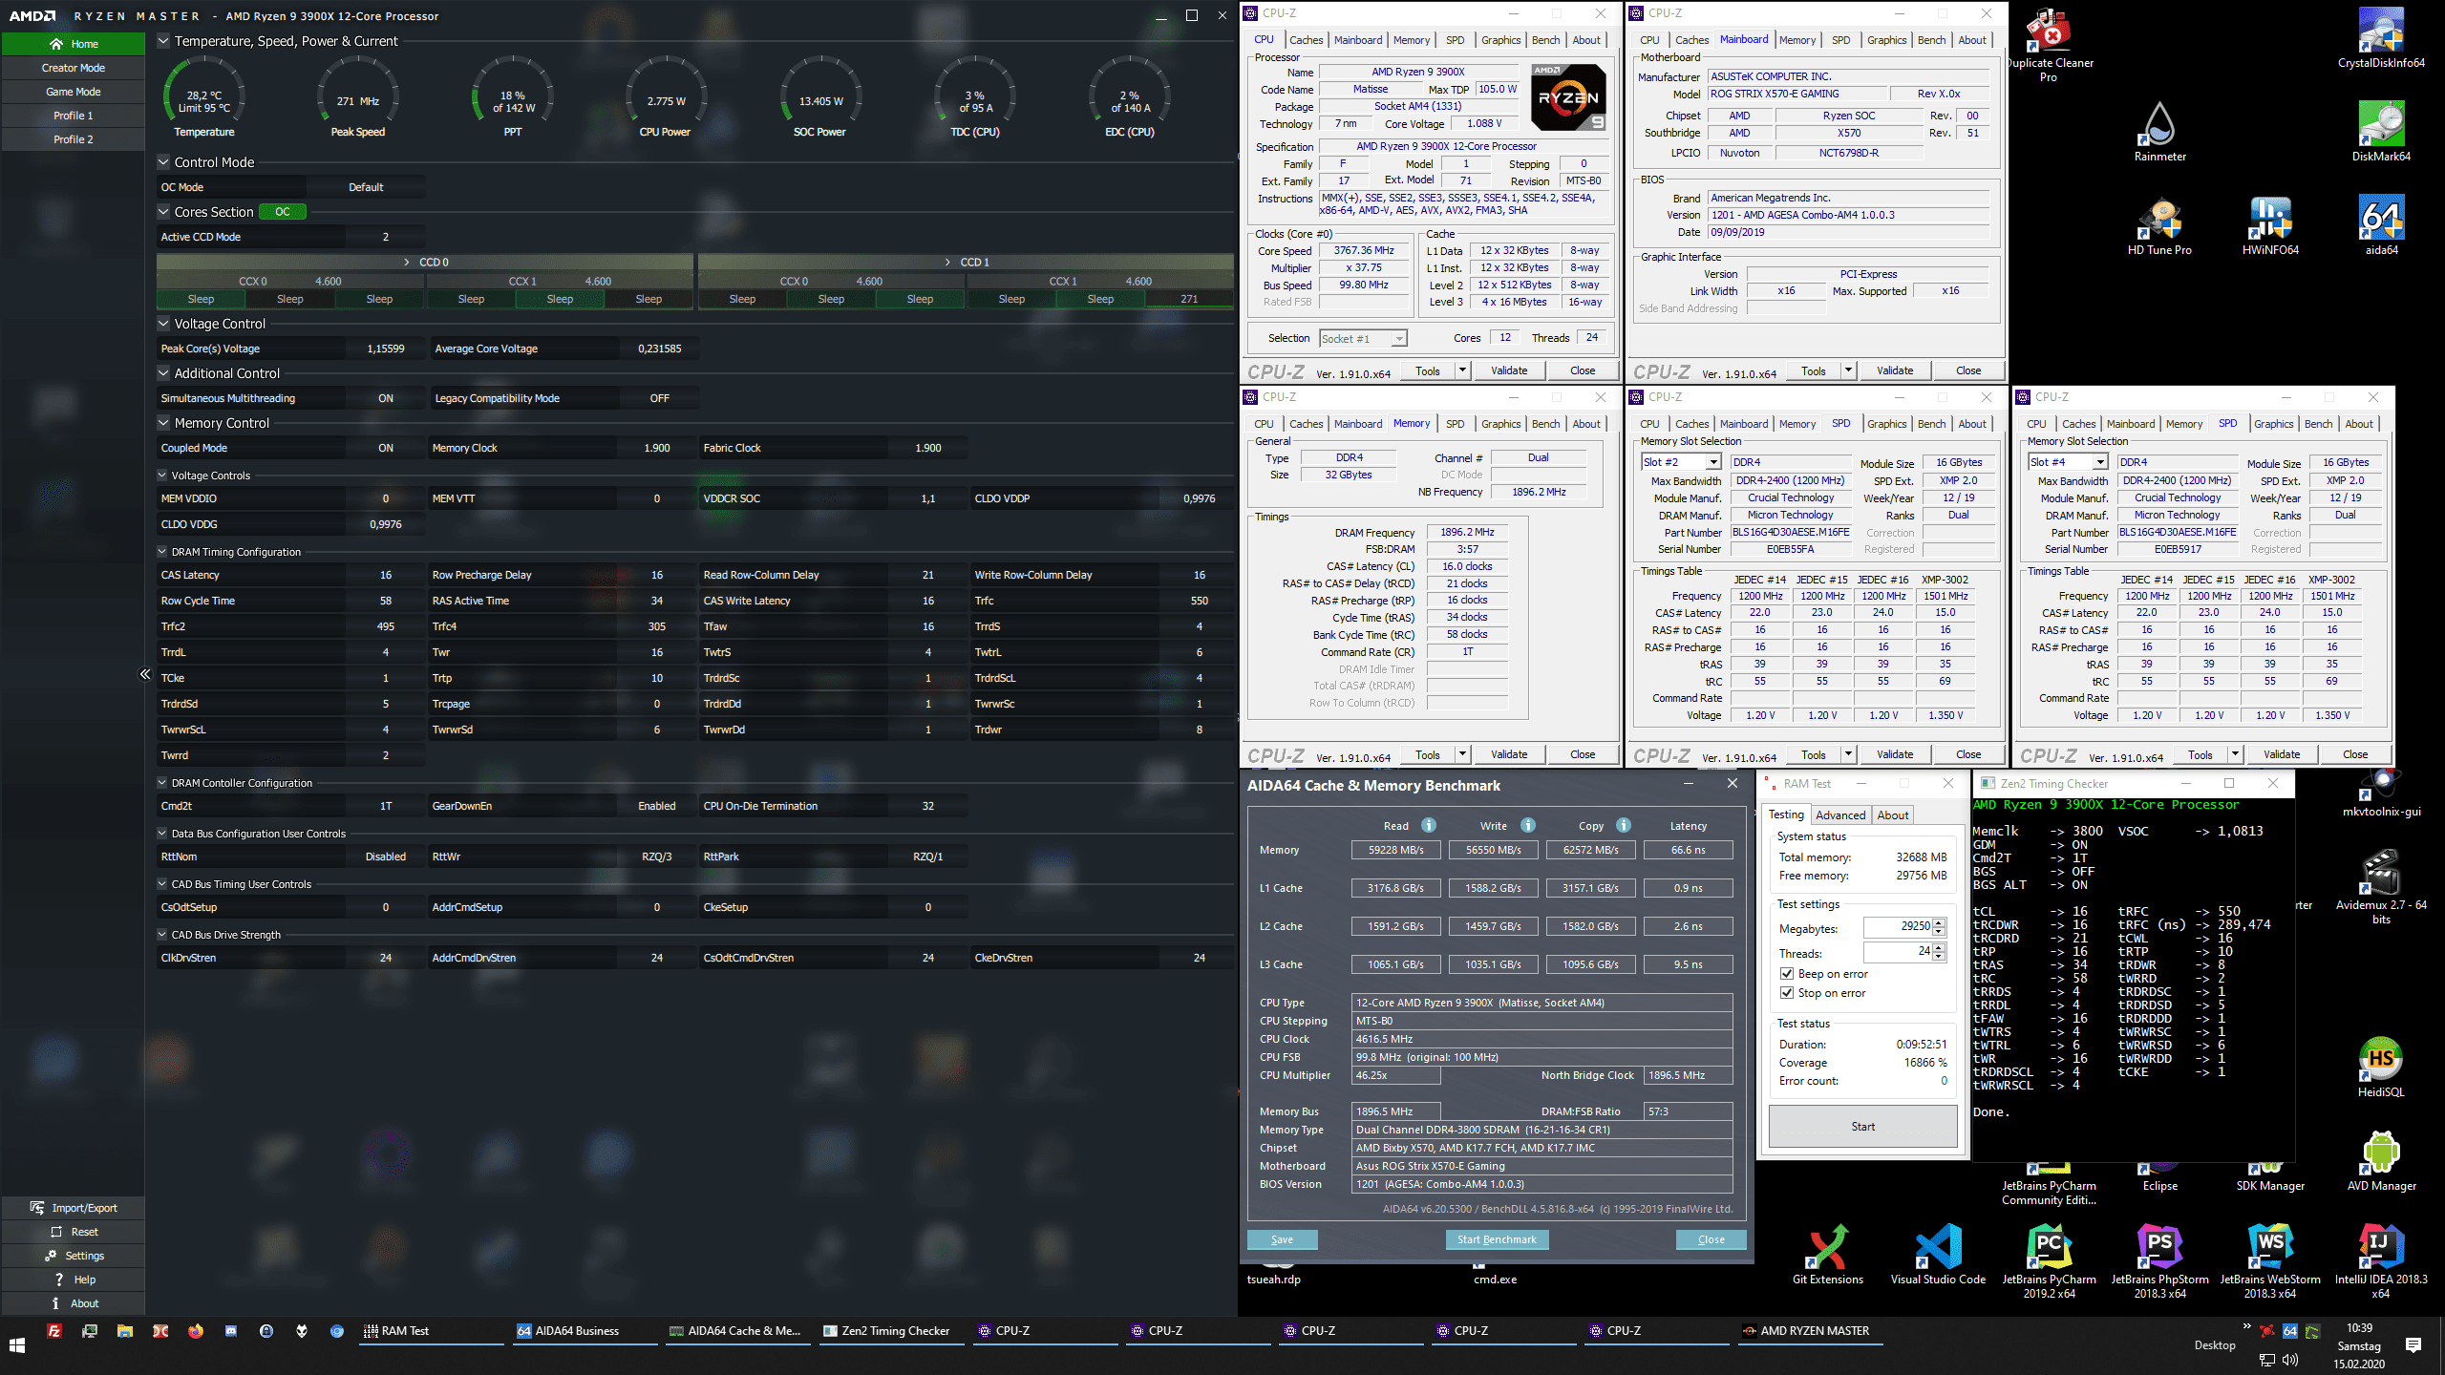Toggle Coupled Mode ON setting
Viewport: 2445px width, 1375px height.
[x=386, y=448]
